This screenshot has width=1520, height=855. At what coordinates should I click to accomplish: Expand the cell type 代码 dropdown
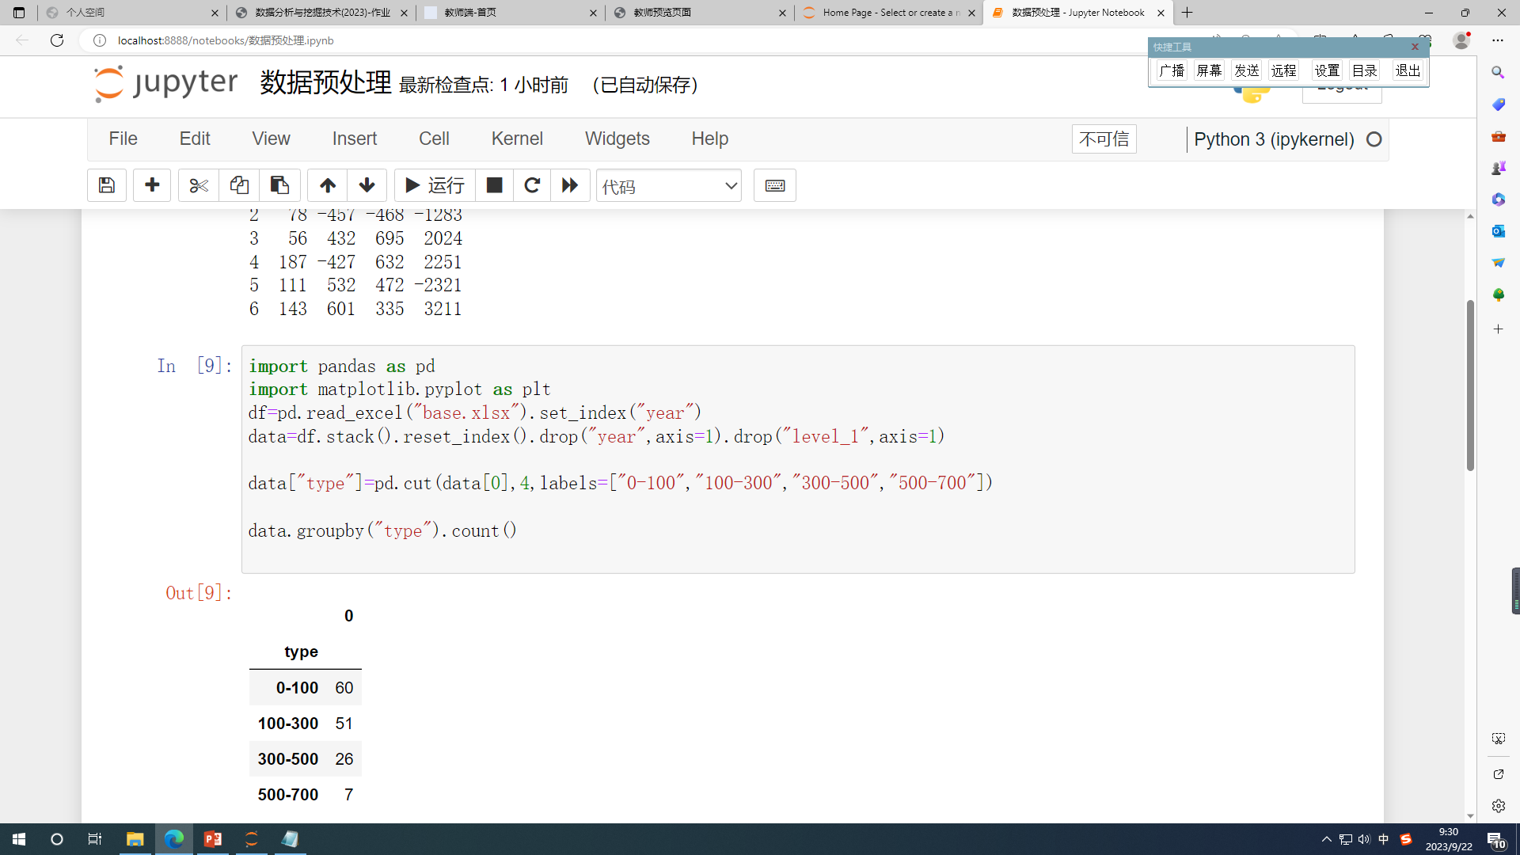point(668,186)
